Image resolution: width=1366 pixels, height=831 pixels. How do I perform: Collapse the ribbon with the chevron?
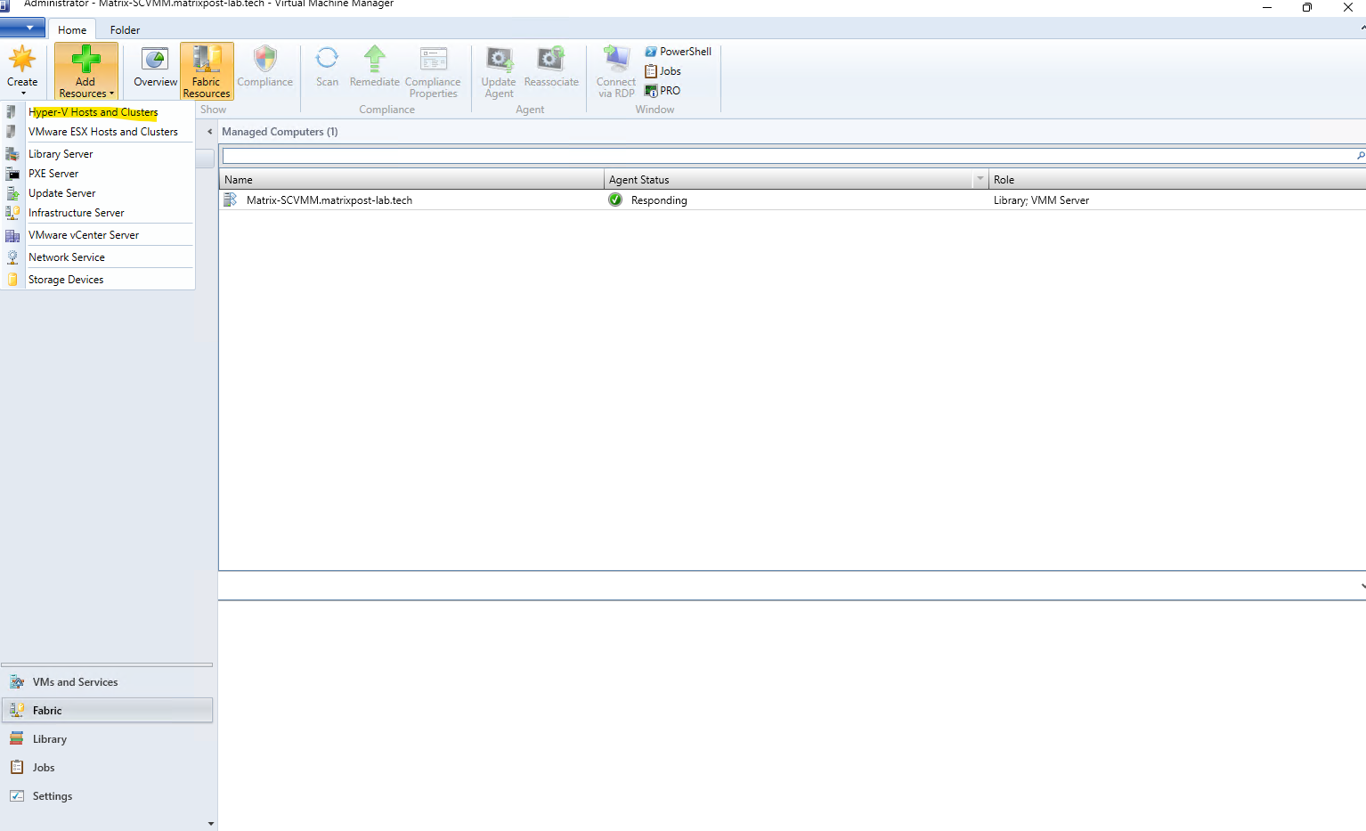1362,29
